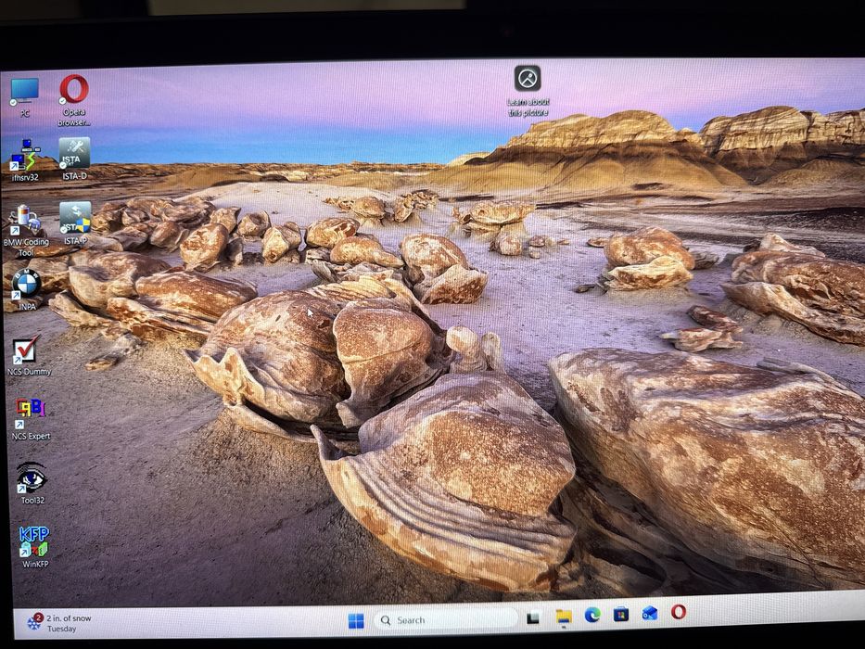Select the WinKFP desktop shortcut
Screen dimensions: 865x649
coord(34,547)
